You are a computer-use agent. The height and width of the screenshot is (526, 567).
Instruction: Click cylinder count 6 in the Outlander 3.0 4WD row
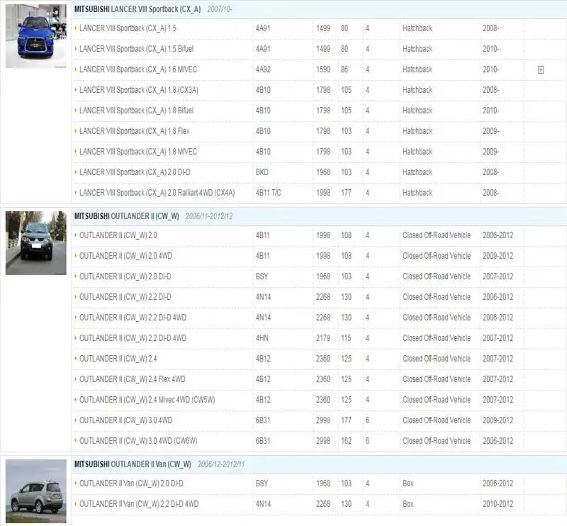pyautogui.click(x=367, y=421)
